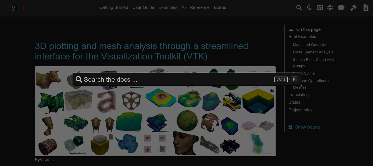
Task: Click the PyVista logo in the header
Action: (16, 7)
